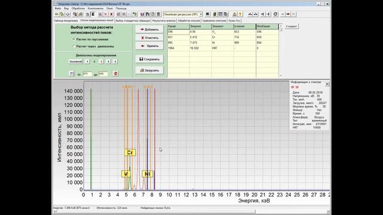Viewport: 383px width, 215px height.
Task: Click the 'до' range end input field
Action: [103, 73]
